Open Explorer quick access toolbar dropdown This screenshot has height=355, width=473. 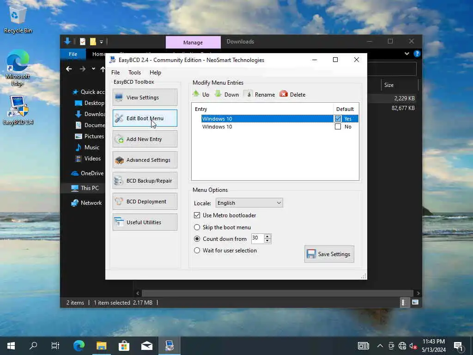[101, 42]
